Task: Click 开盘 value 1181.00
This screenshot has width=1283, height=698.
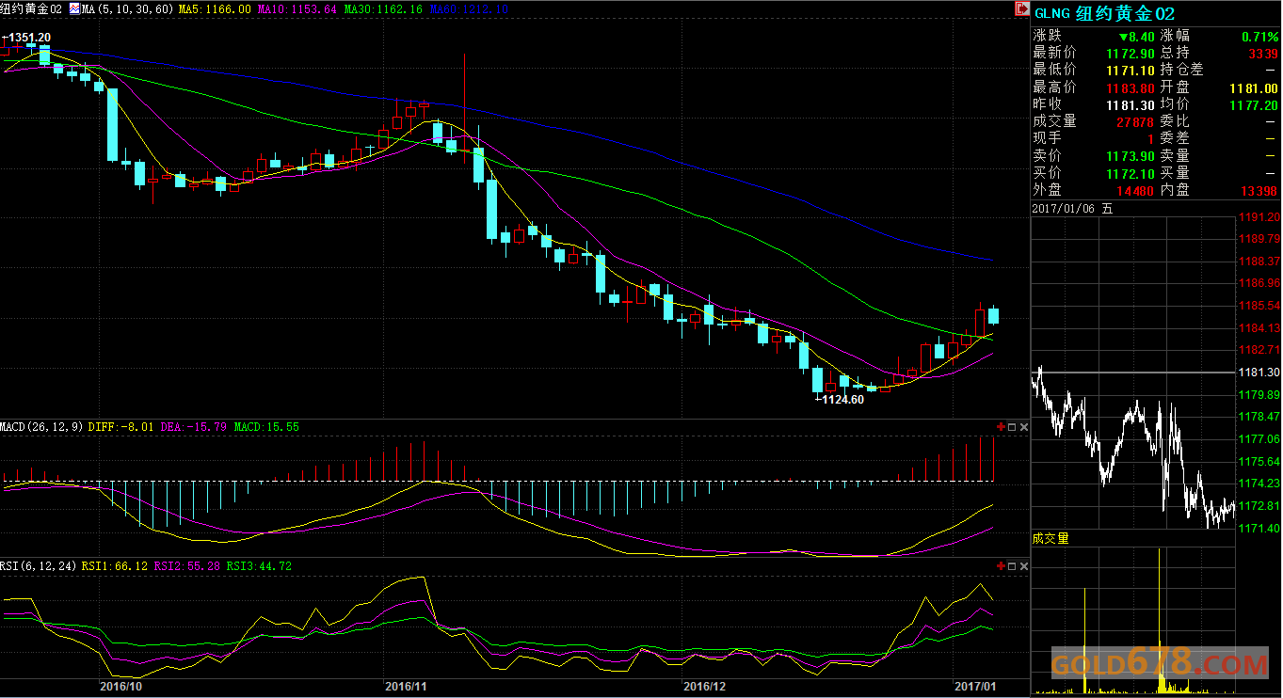Action: [1253, 87]
